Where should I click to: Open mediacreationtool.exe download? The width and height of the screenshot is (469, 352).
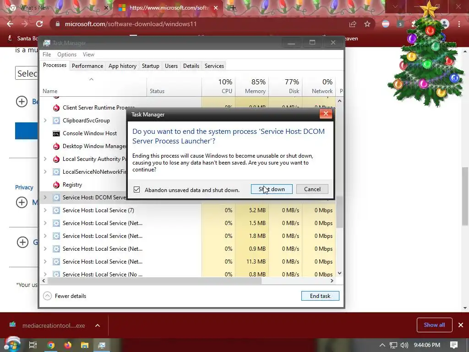(48, 325)
